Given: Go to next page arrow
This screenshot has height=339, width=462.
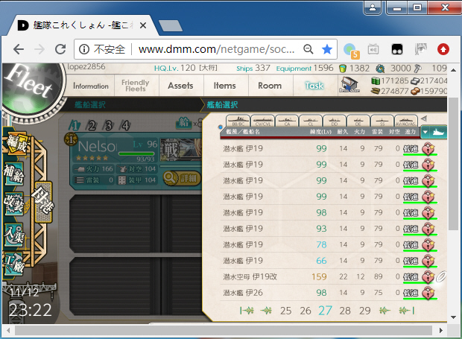Looking at the screenshot, I should click(x=385, y=311).
